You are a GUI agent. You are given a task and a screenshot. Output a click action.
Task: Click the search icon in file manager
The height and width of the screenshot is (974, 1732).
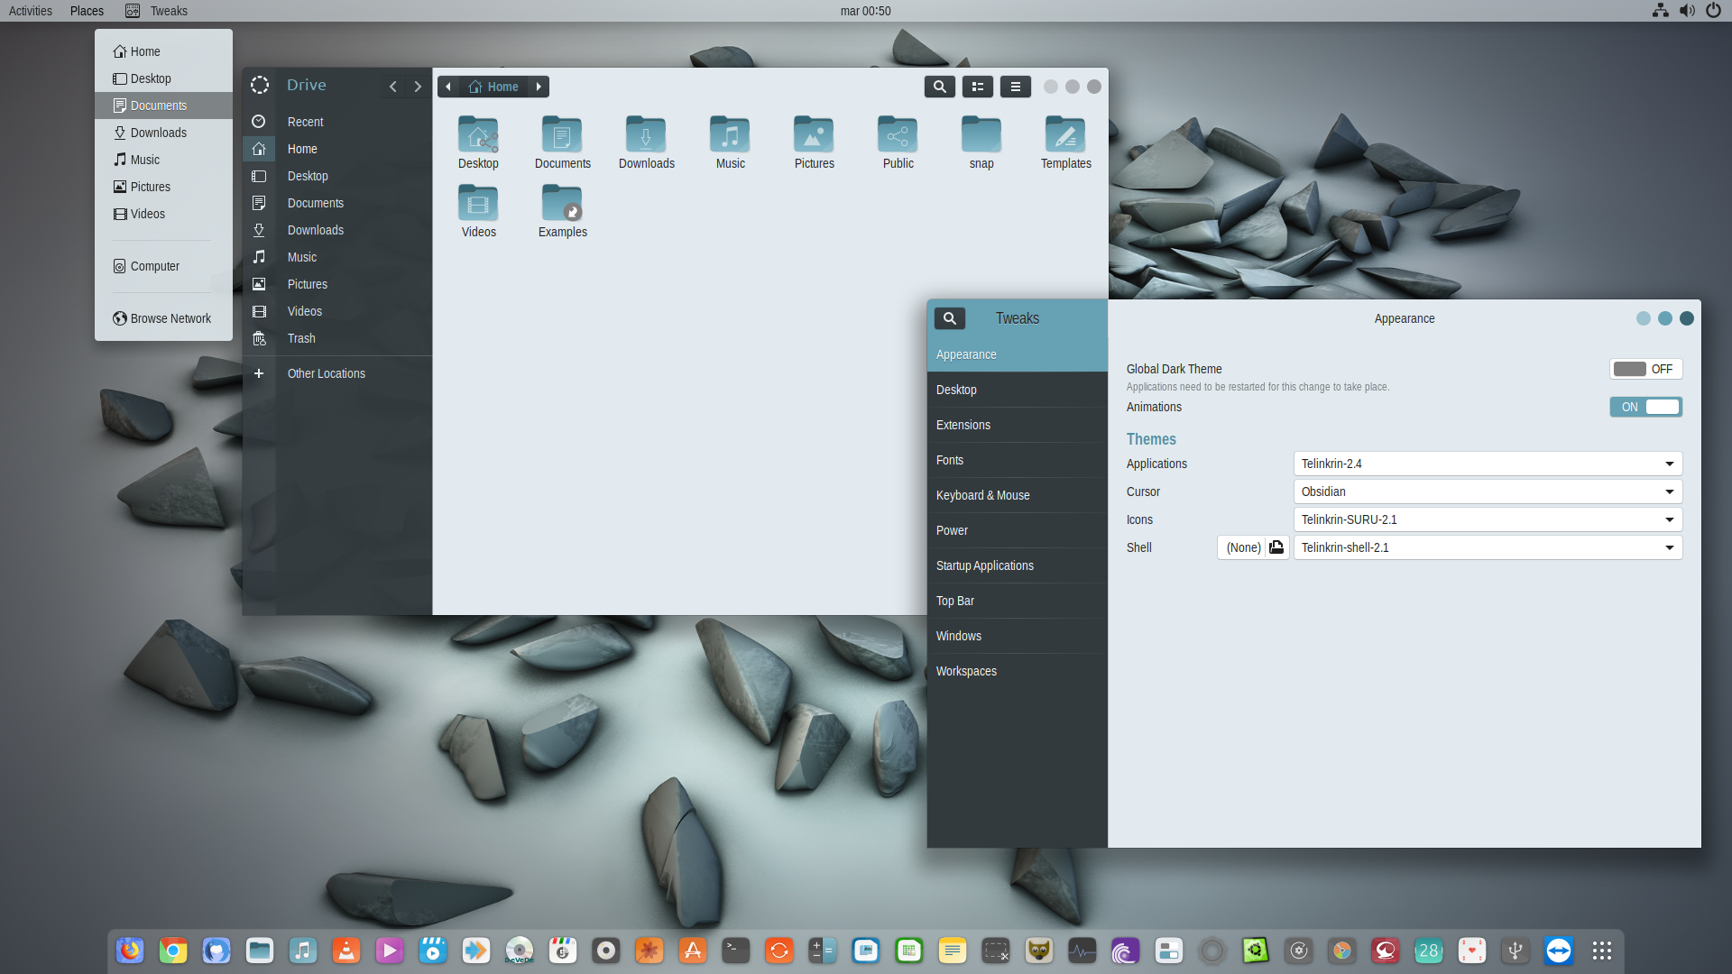[939, 87]
